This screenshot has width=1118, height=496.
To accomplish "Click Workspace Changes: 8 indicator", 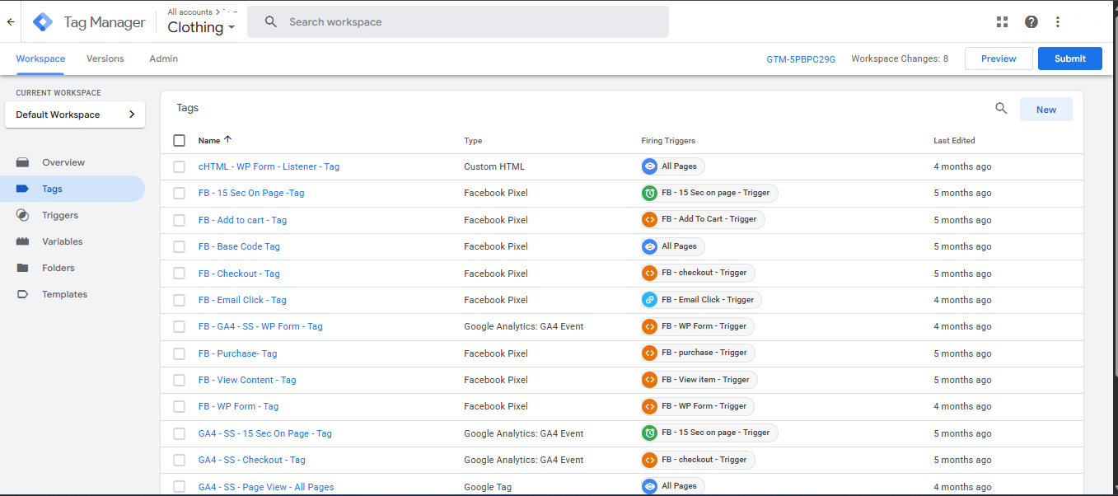I will (900, 58).
